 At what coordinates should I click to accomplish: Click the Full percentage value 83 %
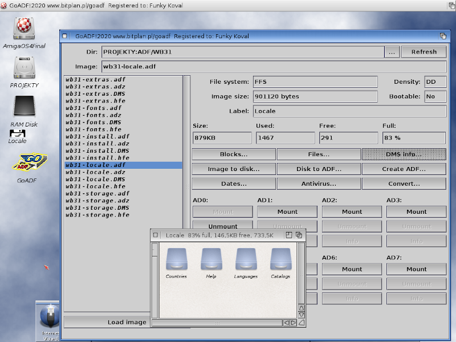(x=414, y=138)
